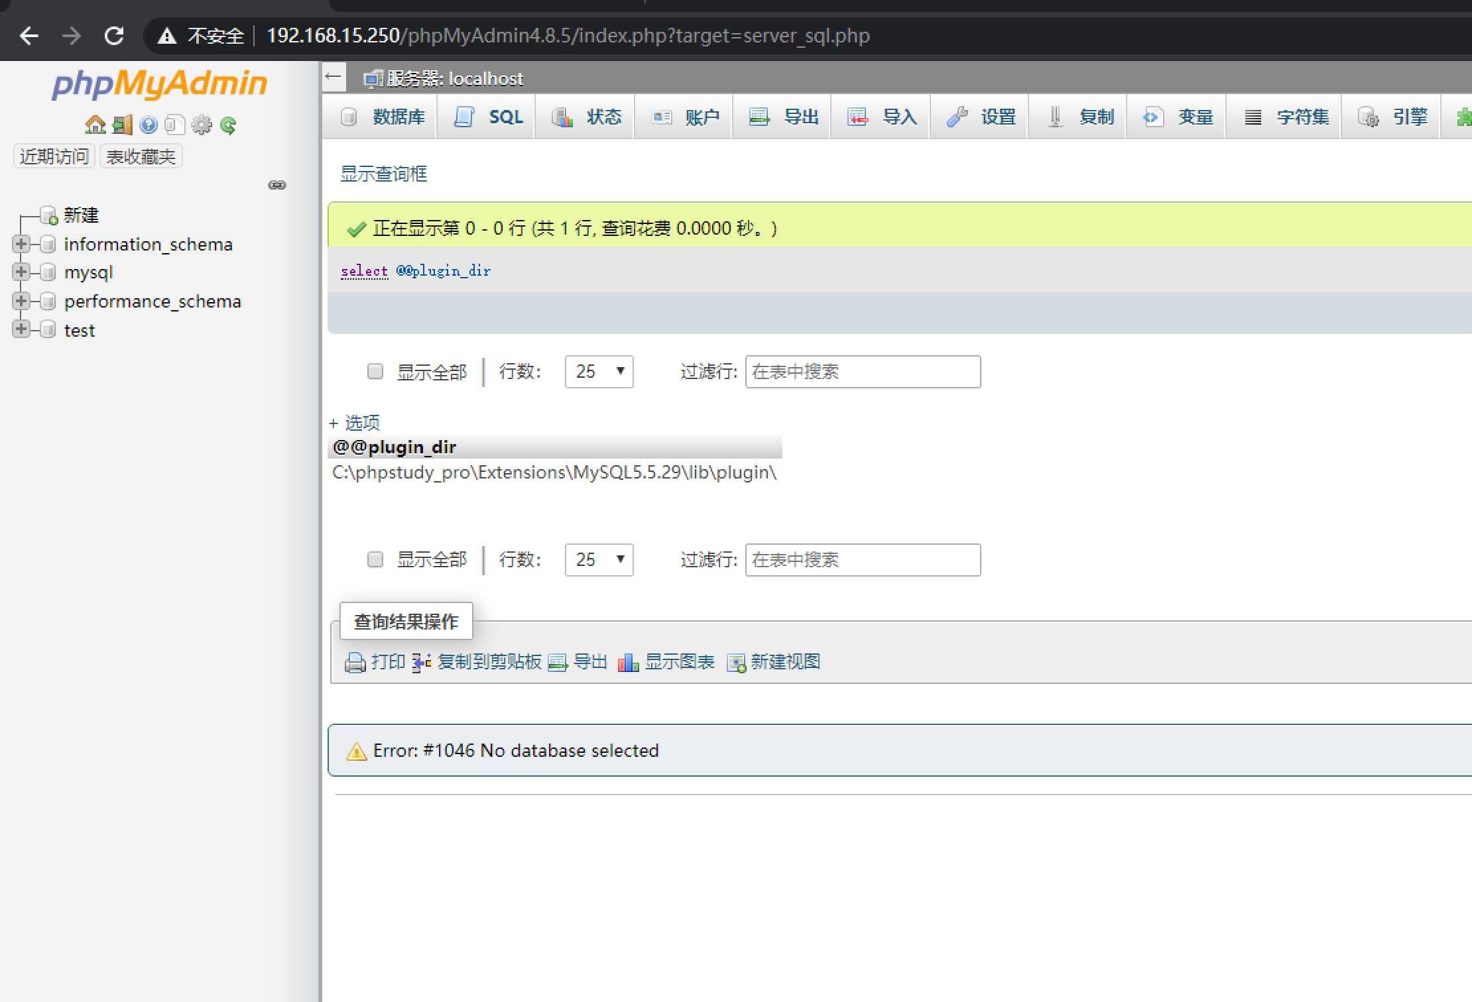Expand the mysql database node
This screenshot has width=1472, height=1002.
pos(21,272)
